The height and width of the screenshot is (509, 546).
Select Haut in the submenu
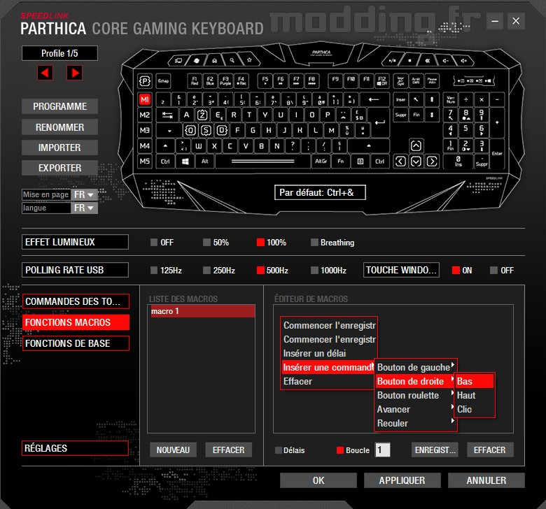pyautogui.click(x=475, y=395)
